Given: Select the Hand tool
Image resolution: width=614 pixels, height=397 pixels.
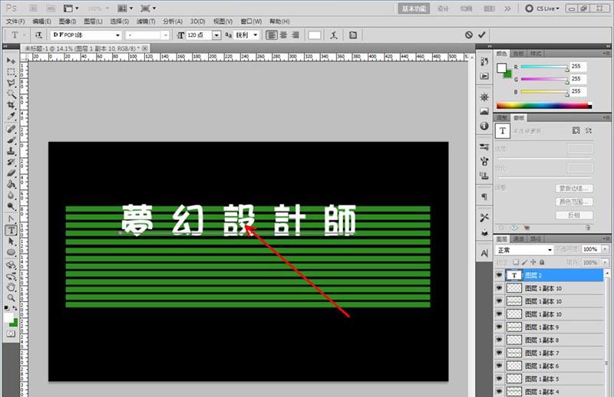Looking at the screenshot, I should click(11, 287).
